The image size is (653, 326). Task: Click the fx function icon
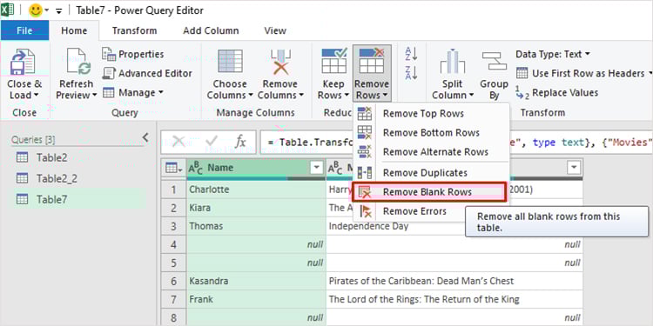pyautogui.click(x=240, y=143)
